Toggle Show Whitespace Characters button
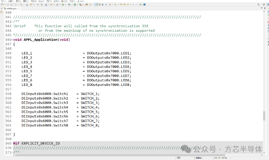This screenshot has width=269, height=160. click(106, 5)
